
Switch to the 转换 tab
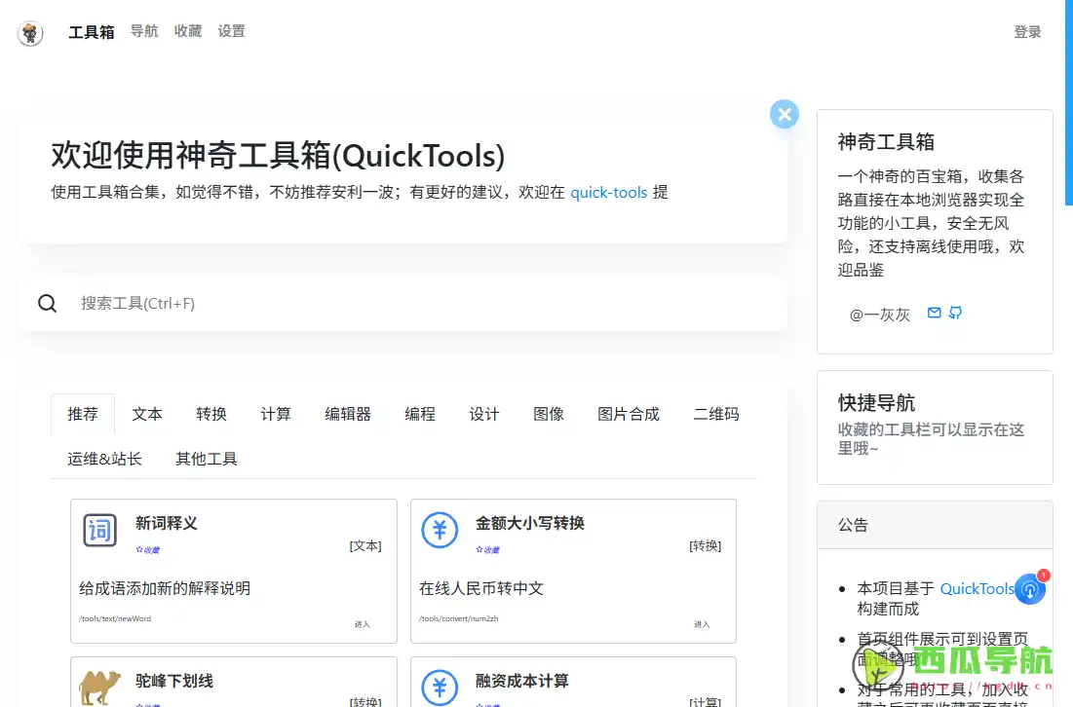[211, 414]
